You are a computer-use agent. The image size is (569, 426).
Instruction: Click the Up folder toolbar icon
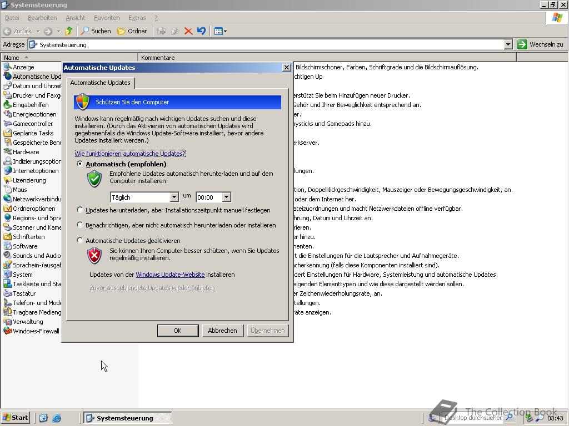point(68,31)
